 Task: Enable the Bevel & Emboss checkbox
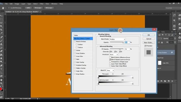coord(75,41)
